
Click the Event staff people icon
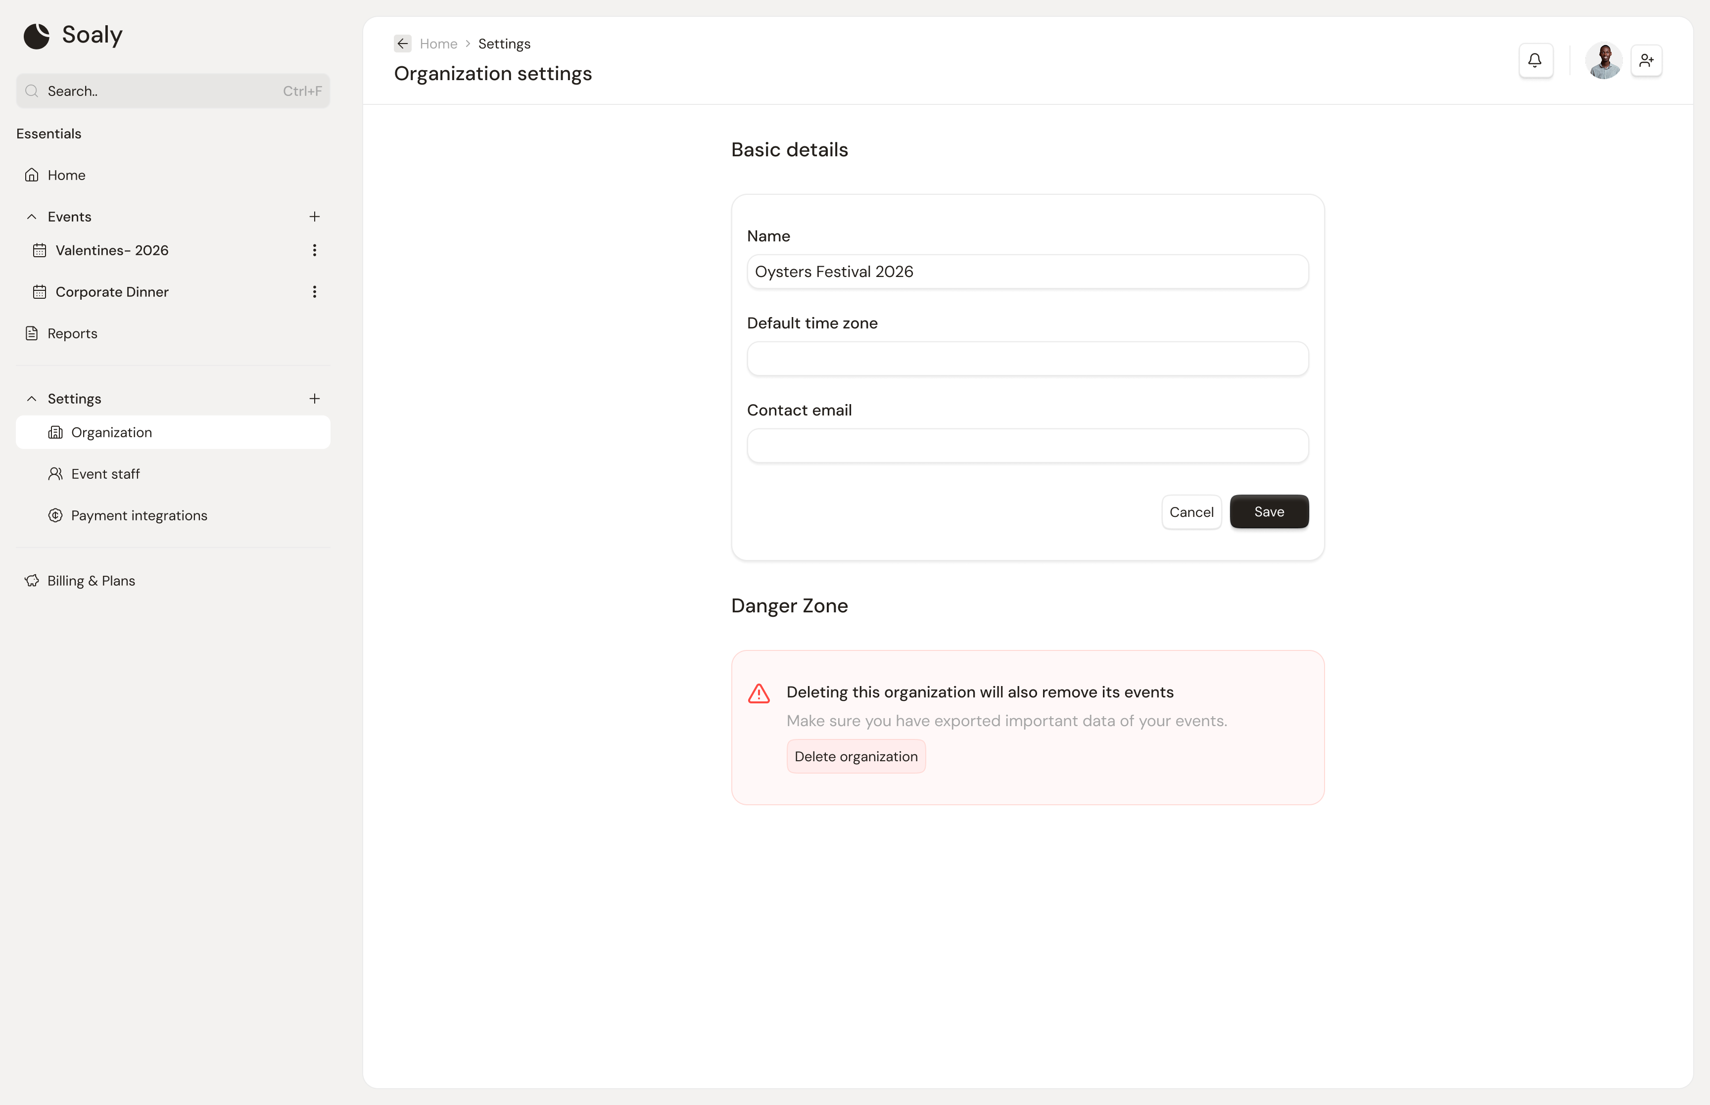[55, 473]
